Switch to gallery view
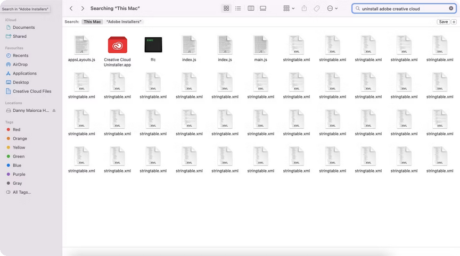Image resolution: width=460 pixels, height=256 pixels. [x=263, y=9]
